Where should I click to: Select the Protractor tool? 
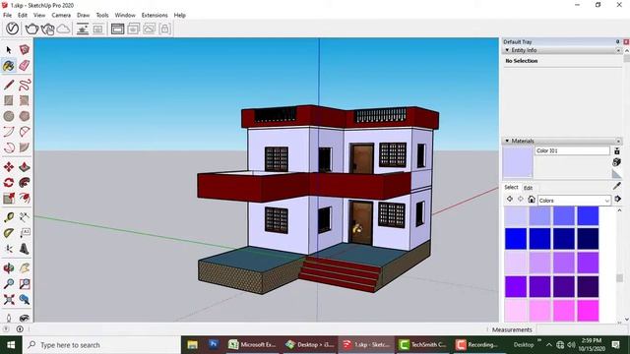click(x=9, y=233)
